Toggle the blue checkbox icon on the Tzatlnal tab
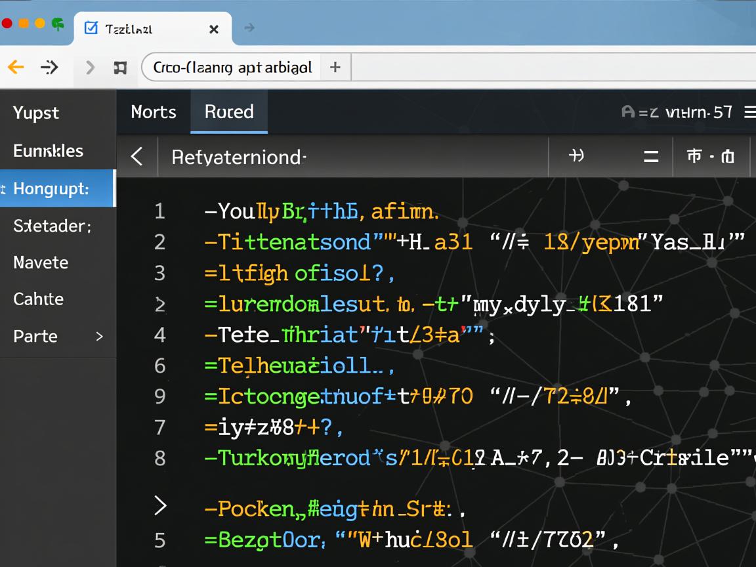This screenshot has height=567, width=756. pyautogui.click(x=92, y=28)
